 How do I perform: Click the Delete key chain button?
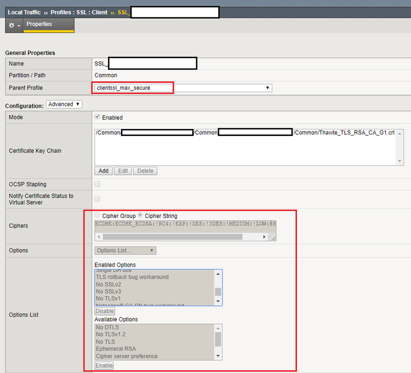(145, 171)
